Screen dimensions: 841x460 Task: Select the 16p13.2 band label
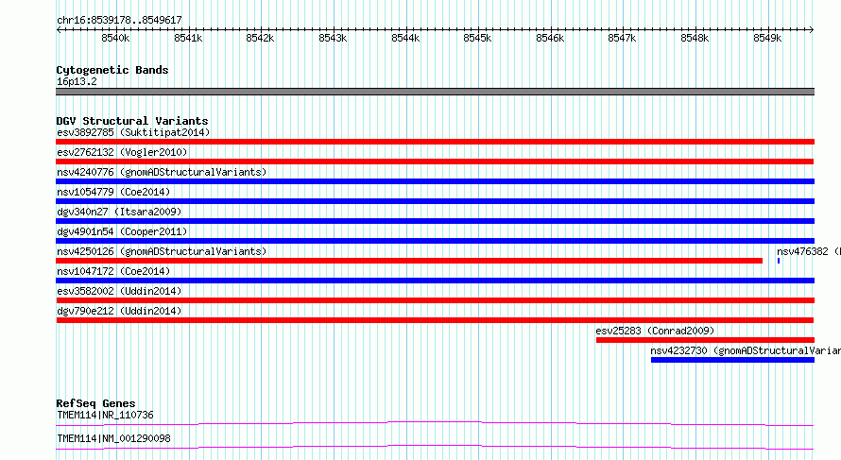77,81
